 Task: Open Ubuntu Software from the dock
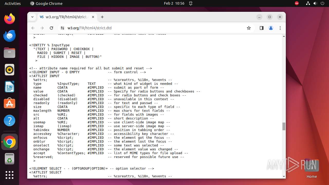click(10, 104)
